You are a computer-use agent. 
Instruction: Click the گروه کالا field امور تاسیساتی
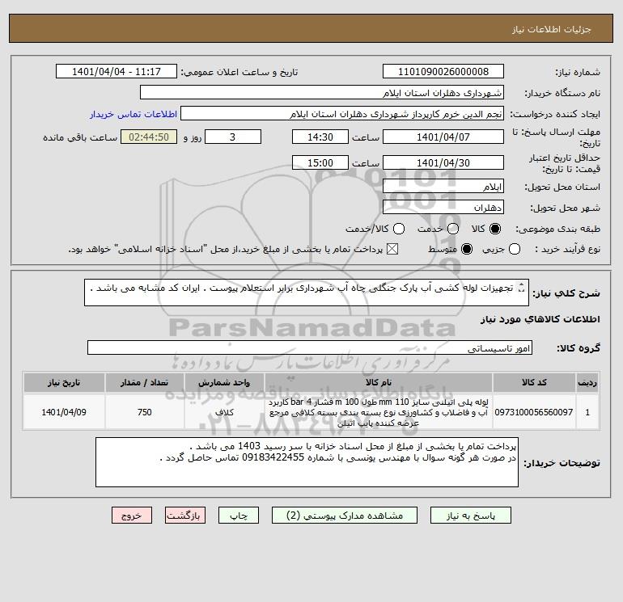coord(310,347)
